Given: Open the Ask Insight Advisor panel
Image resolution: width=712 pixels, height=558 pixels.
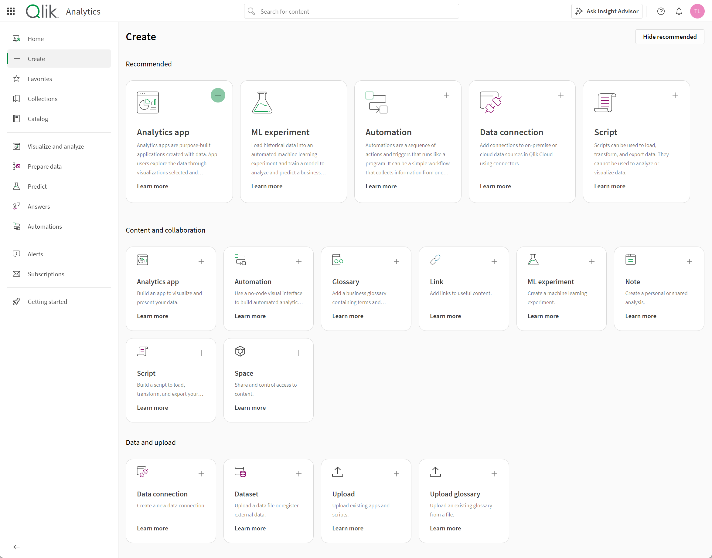Looking at the screenshot, I should point(608,12).
